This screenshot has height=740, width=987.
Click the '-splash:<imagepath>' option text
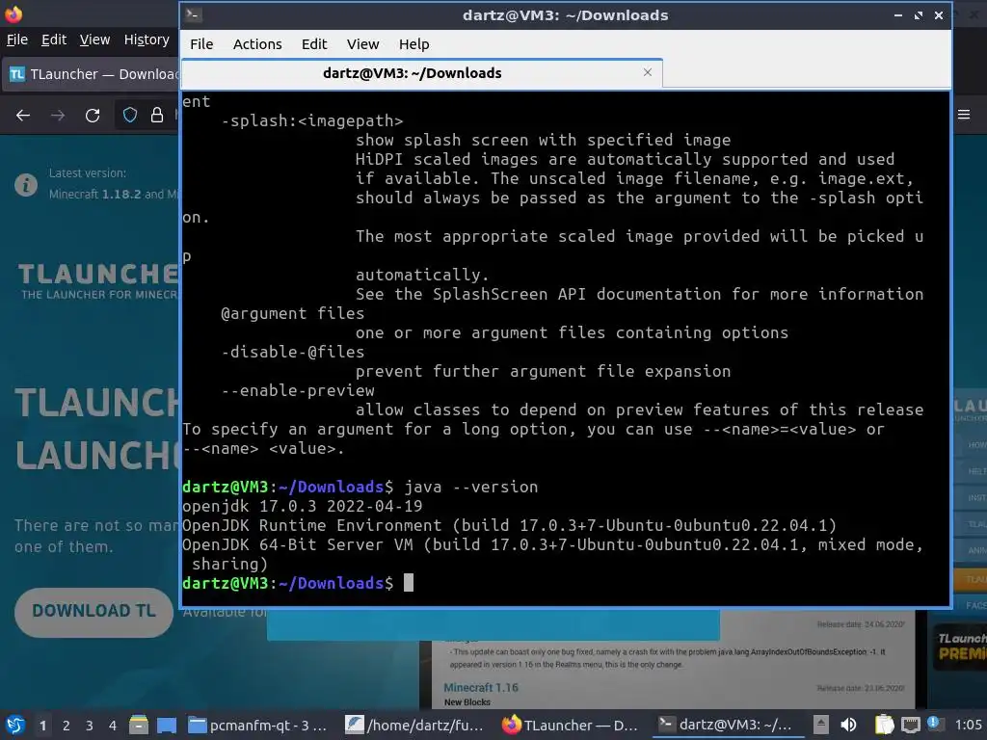tap(312, 120)
